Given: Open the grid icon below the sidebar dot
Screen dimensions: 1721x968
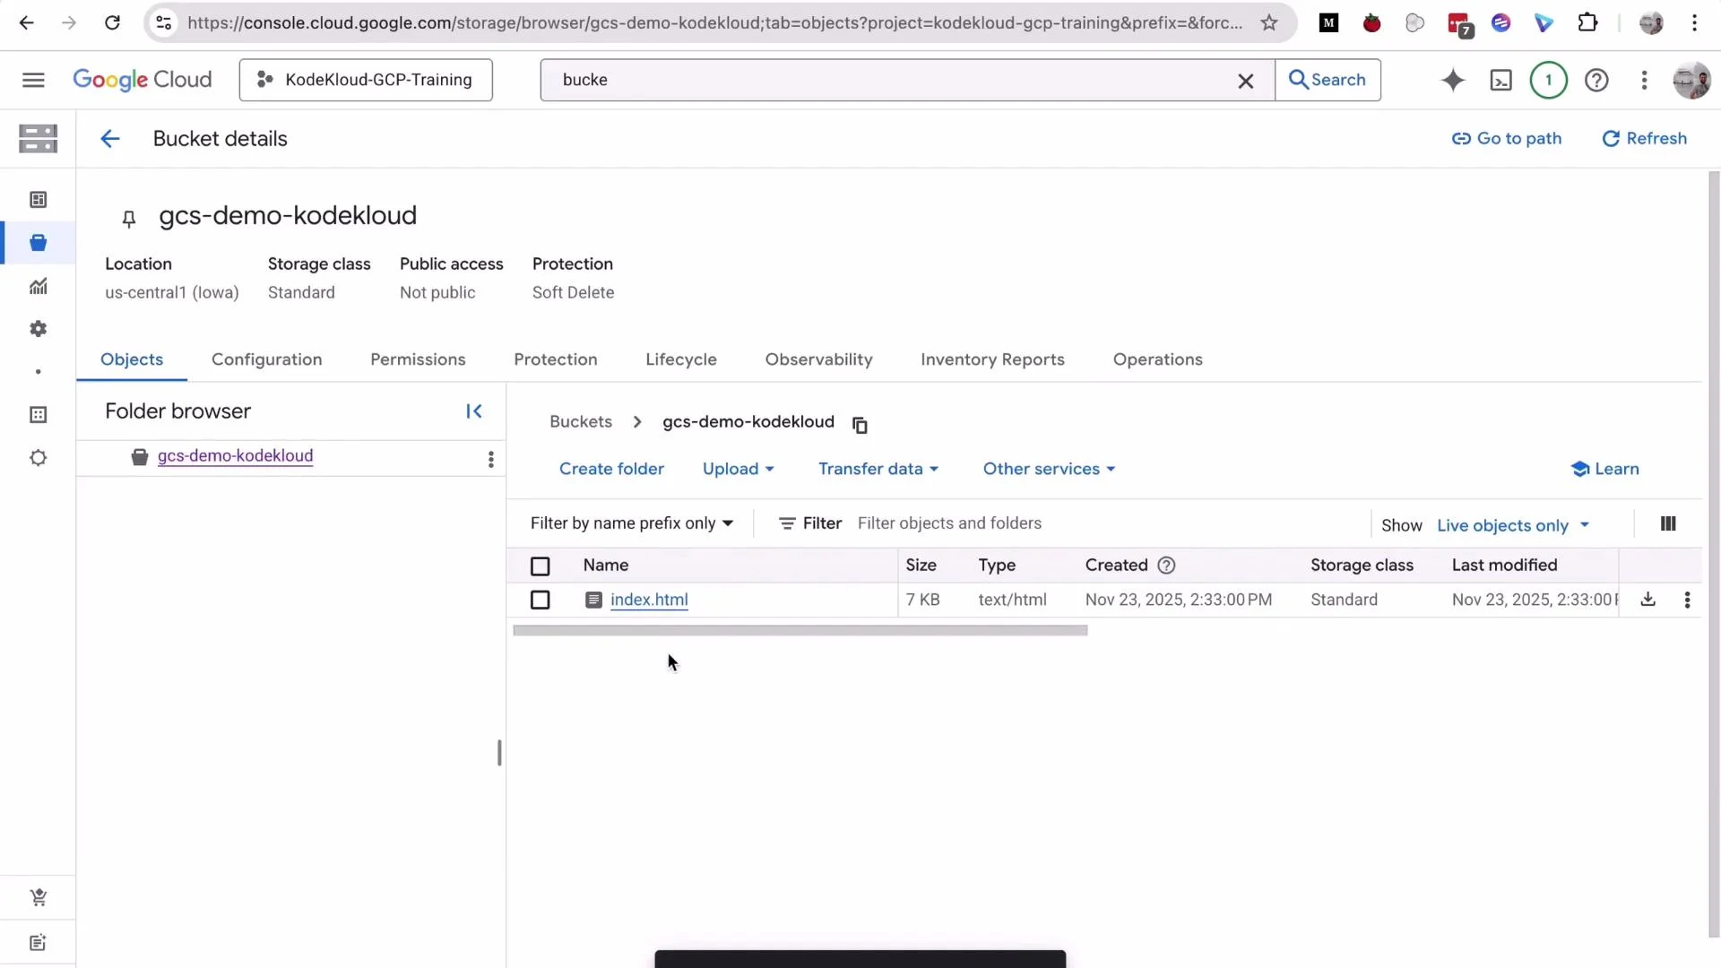Looking at the screenshot, I should tap(38, 415).
